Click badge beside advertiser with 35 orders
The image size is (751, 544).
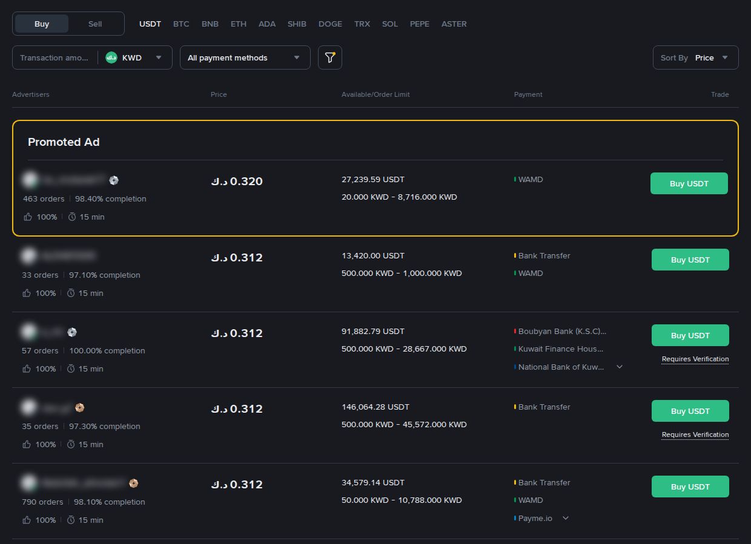click(x=79, y=407)
